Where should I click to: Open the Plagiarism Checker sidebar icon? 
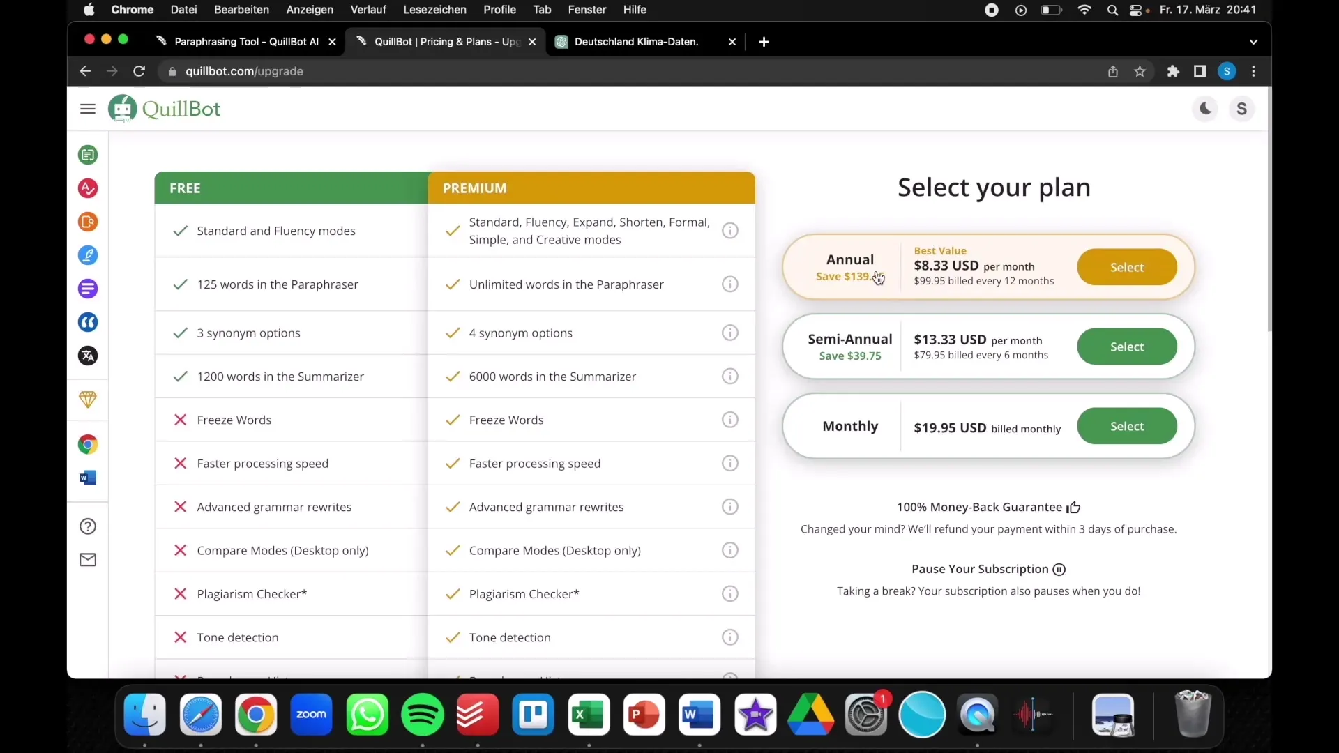[88, 222]
